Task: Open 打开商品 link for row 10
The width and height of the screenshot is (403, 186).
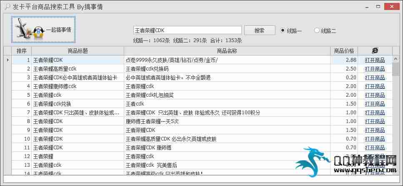Action: (x=375, y=139)
